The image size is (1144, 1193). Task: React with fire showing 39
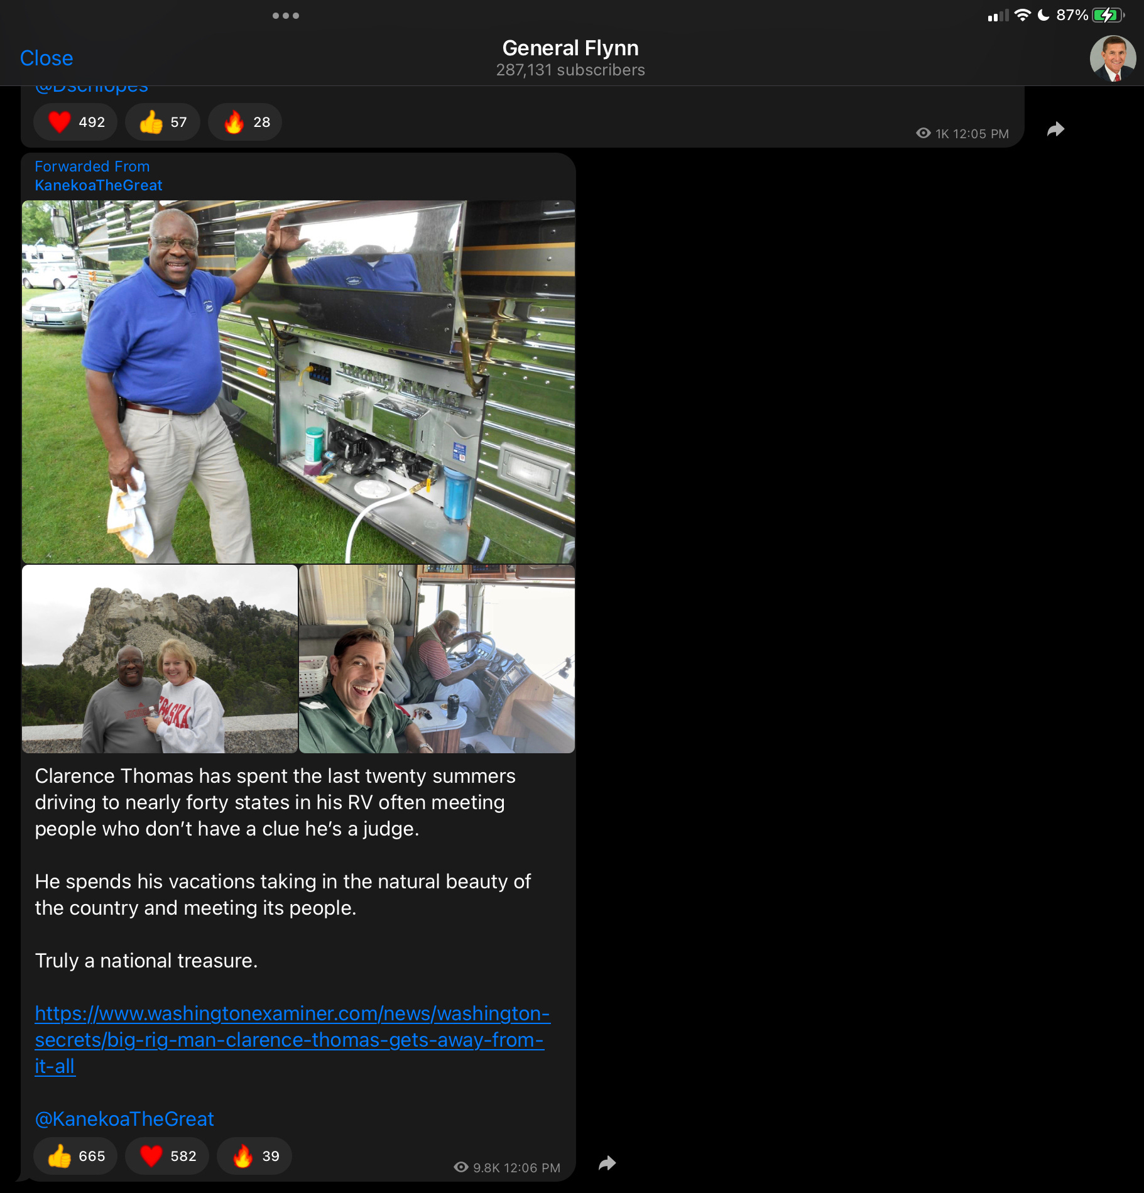pyautogui.click(x=254, y=1156)
